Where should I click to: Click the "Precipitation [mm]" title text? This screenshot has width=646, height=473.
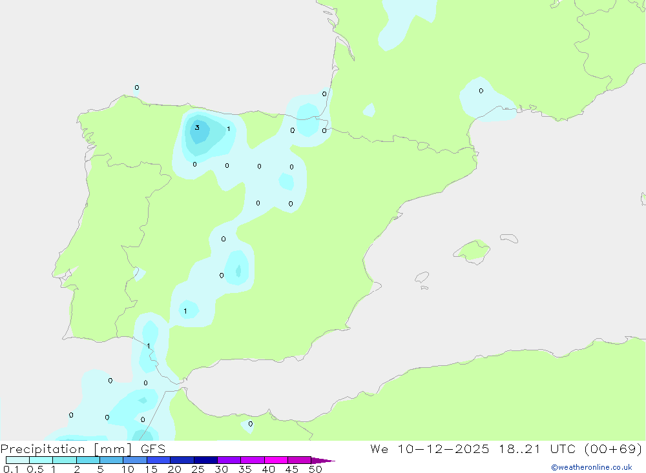tap(66, 449)
